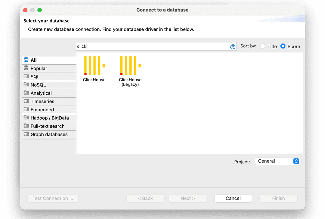Click the < Back button

(x=145, y=198)
